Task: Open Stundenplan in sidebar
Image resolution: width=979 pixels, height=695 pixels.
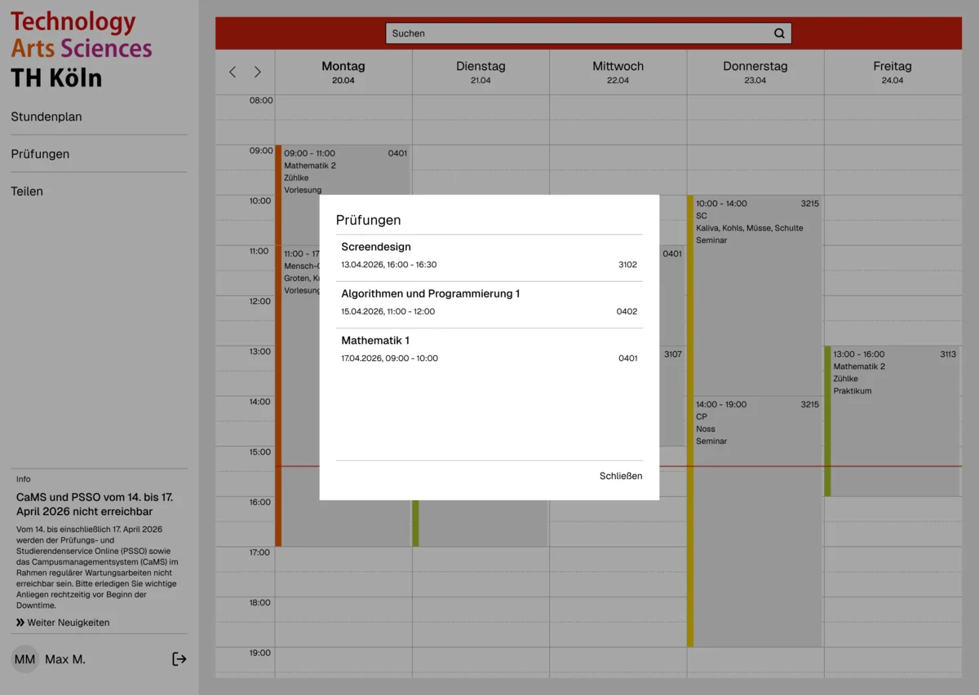Action: [x=47, y=117]
